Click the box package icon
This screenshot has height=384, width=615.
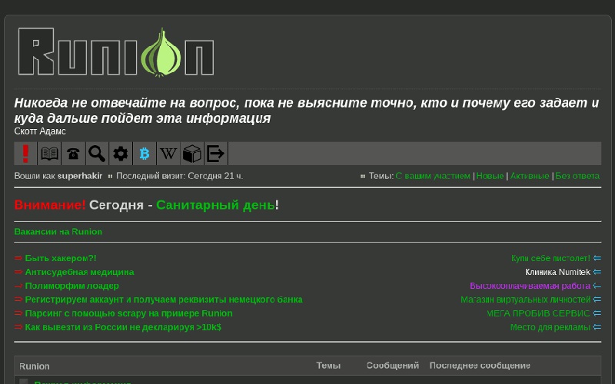[191, 154]
